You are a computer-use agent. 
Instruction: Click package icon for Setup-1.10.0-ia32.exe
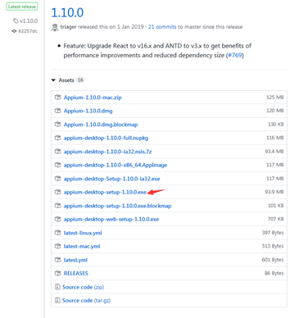pyautogui.click(x=57, y=179)
